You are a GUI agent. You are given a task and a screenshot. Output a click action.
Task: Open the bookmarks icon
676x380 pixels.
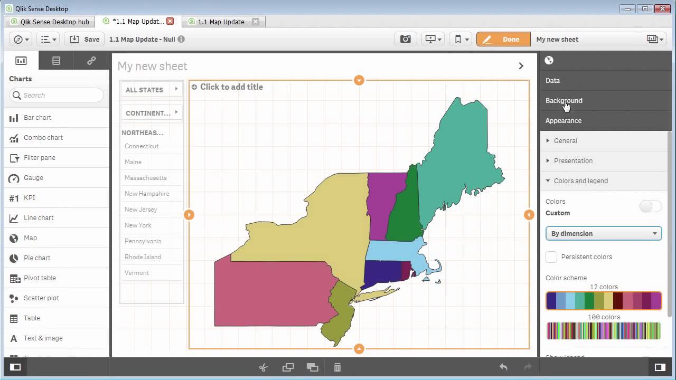[x=460, y=39]
